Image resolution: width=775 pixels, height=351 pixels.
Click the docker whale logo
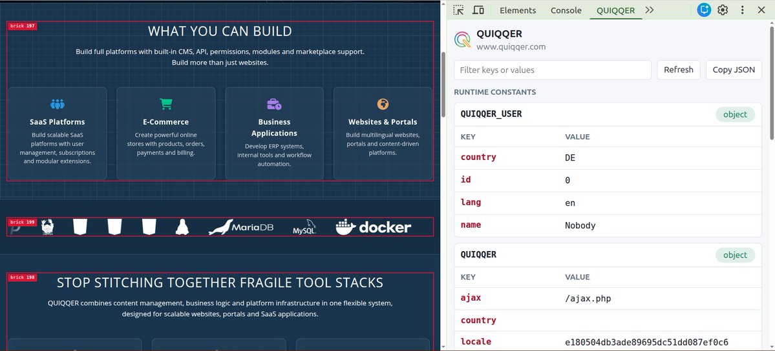tap(373, 227)
